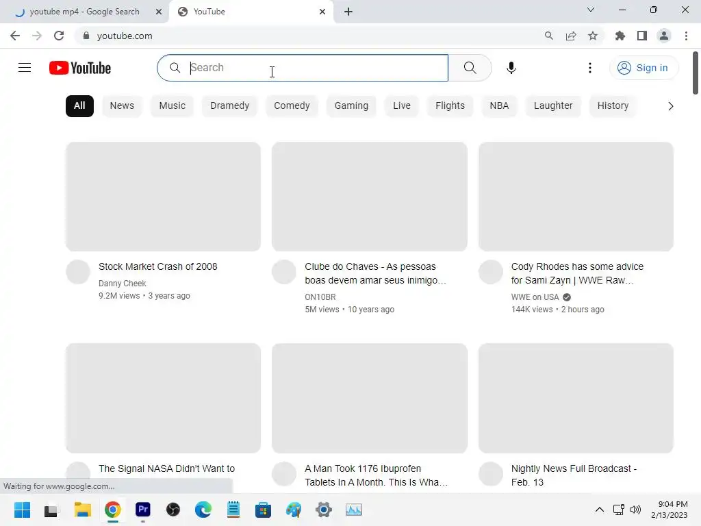The image size is (701, 526).
Task: Select the YouTube browser tab
Action: click(251, 12)
